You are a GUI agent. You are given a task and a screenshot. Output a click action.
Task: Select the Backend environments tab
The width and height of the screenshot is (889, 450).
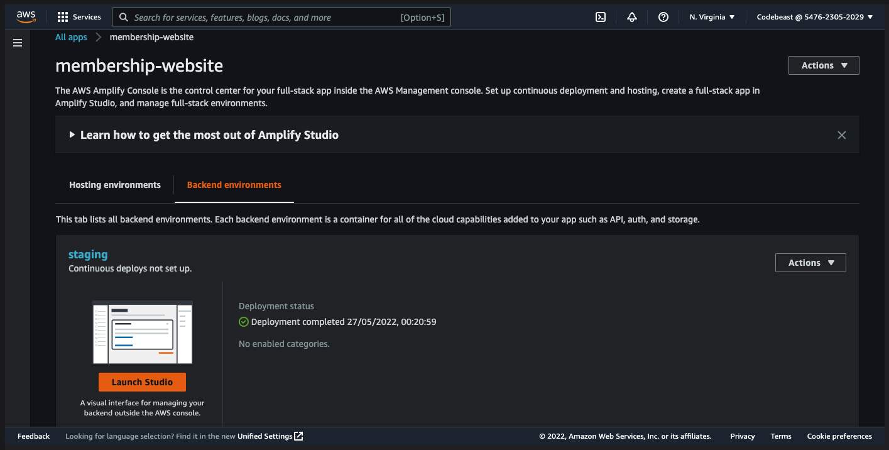pos(234,185)
